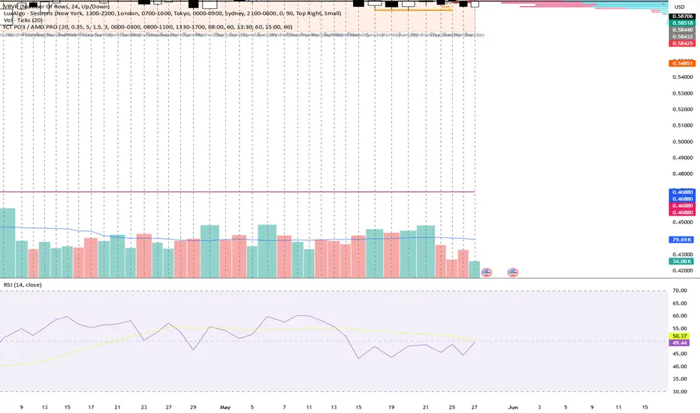700x413 pixels.
Task: Click the 0.50000 price axis label
Action: [x=683, y=141]
